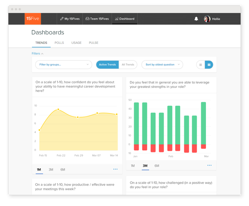Open My 15Fives in the navigation bar
This screenshot has width=249, height=206.
coord(70,19)
